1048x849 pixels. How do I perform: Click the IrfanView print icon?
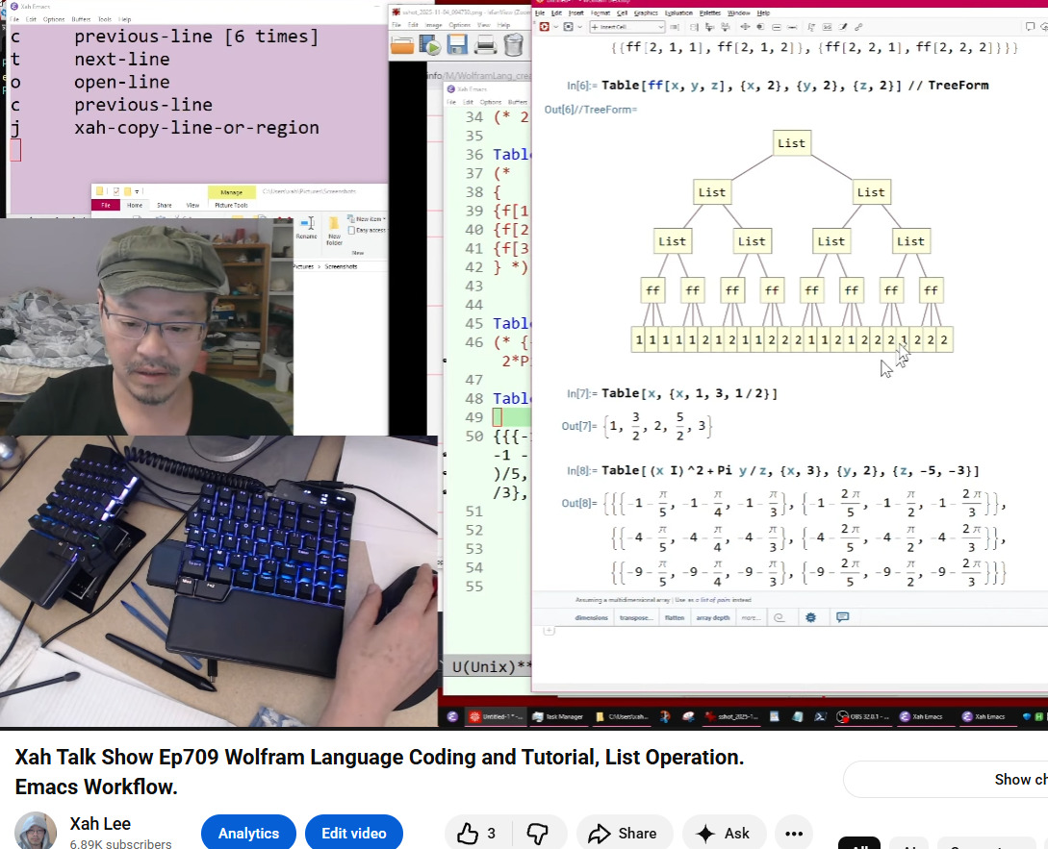tap(485, 44)
